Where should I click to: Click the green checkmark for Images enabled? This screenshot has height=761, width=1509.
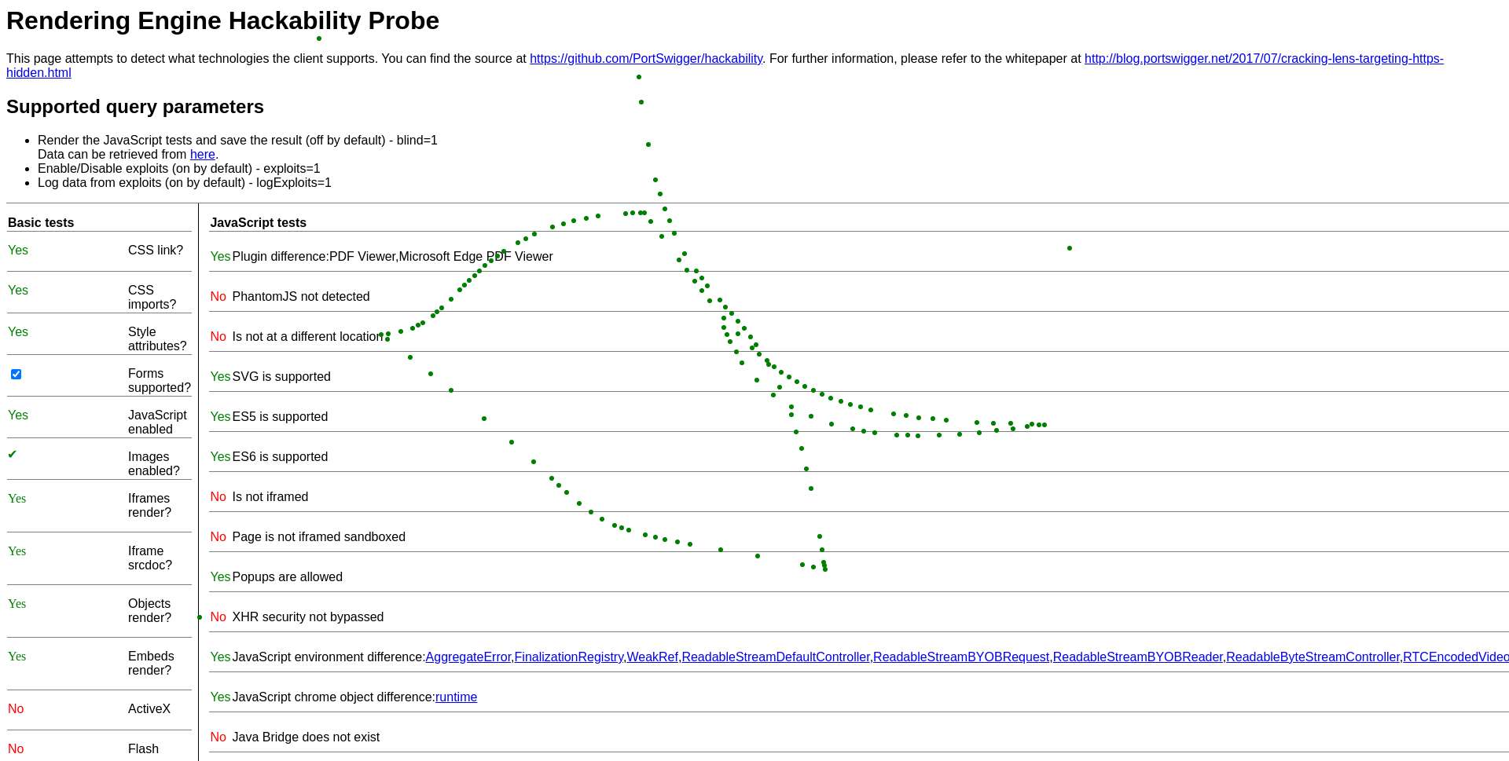point(13,455)
